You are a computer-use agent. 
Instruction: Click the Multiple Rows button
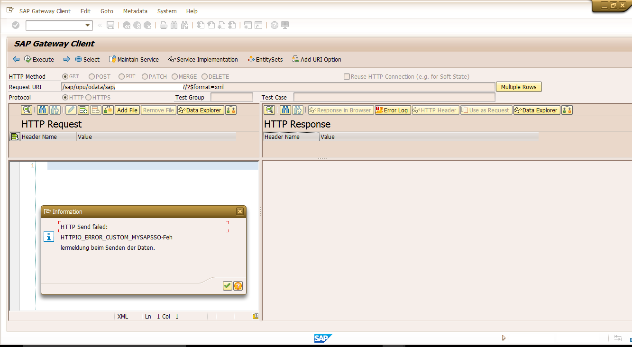pyautogui.click(x=519, y=87)
